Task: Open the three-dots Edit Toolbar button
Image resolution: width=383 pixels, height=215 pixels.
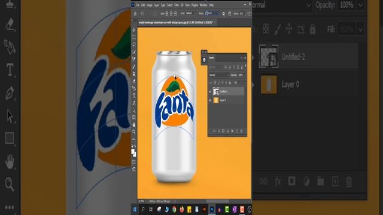Action: pos(134,139)
